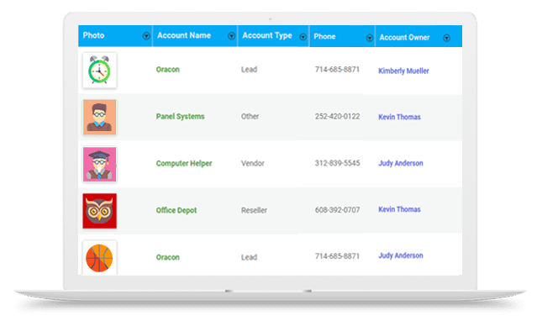Click the Account Type column header
Viewport: 537px width, 321px height.
coord(273,36)
